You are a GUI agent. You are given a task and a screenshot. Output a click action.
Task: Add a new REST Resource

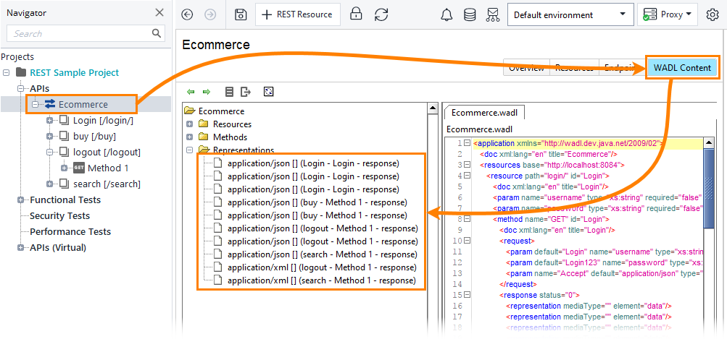tap(298, 14)
